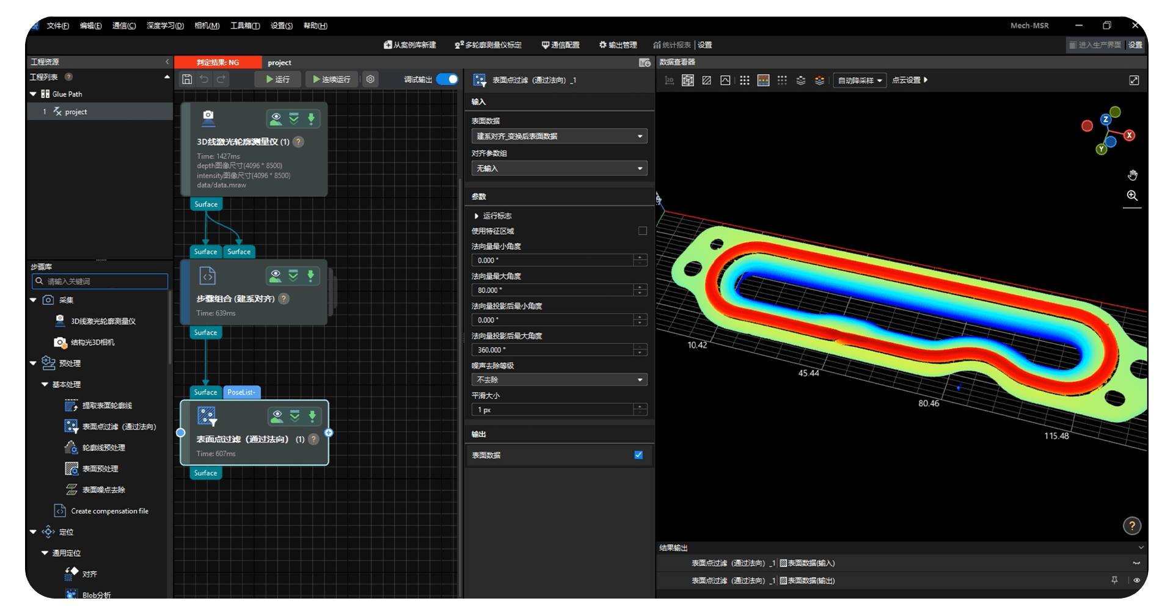The height and width of the screenshot is (612, 1173).
Task: Enable the 使用特征区域 checkbox
Action: pos(642,231)
